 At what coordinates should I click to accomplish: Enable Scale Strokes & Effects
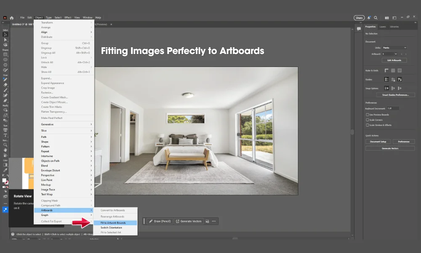pyautogui.click(x=368, y=125)
